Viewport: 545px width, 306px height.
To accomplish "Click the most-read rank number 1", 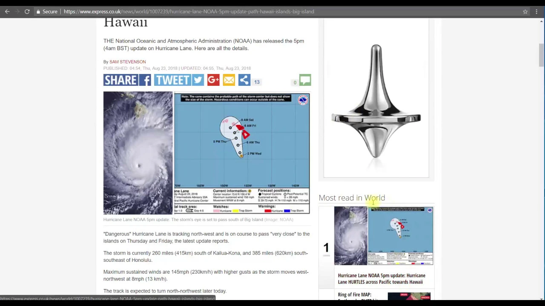I will [326, 247].
